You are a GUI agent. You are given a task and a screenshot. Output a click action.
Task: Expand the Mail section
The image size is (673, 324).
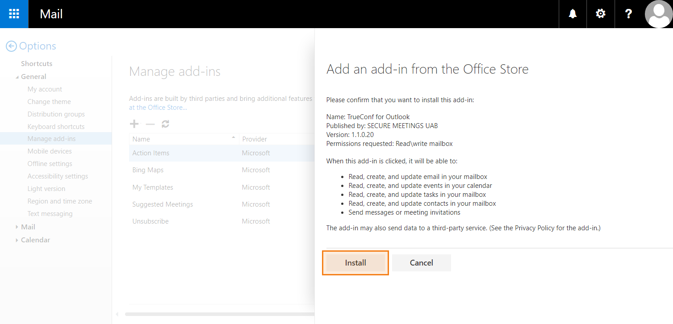(x=17, y=227)
